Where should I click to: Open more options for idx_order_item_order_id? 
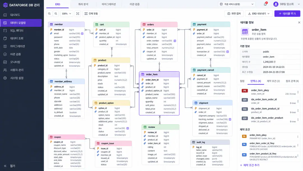(x=298, y=101)
